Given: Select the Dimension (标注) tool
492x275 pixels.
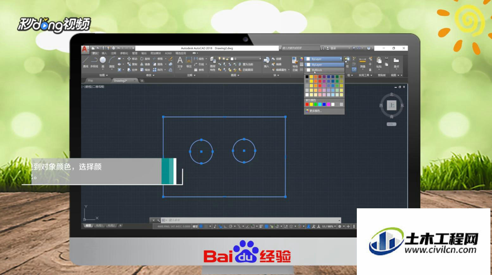Looking at the screenshot, I should pos(189,62).
